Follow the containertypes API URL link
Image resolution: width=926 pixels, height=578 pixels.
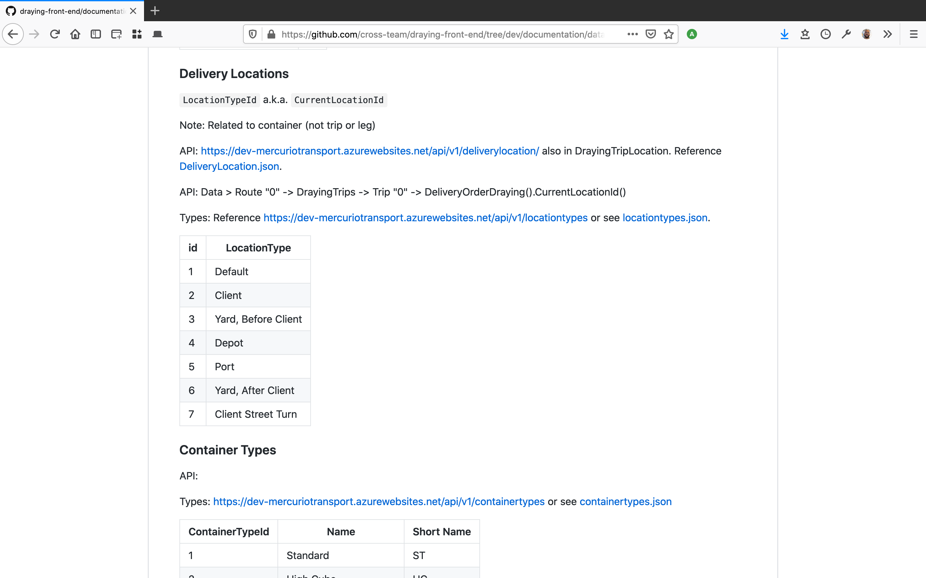(378, 502)
